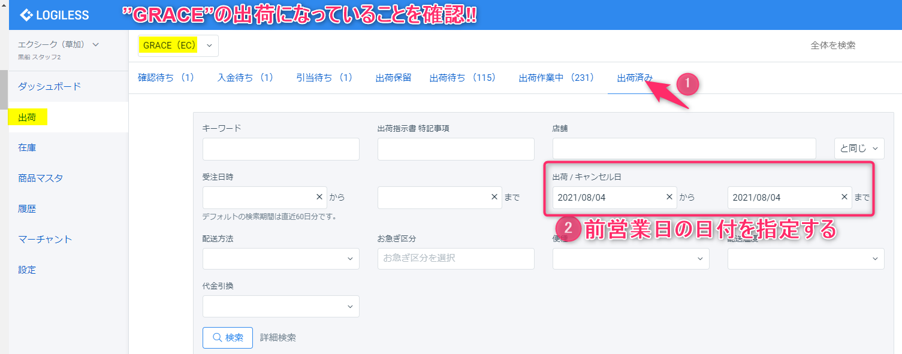Open the と同じ condition dropdown
The width and height of the screenshot is (902, 354).
coord(859,149)
